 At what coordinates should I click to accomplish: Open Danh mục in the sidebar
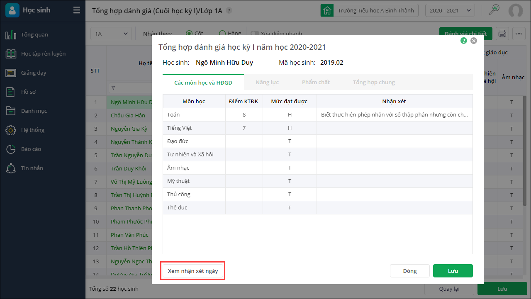[x=34, y=111]
